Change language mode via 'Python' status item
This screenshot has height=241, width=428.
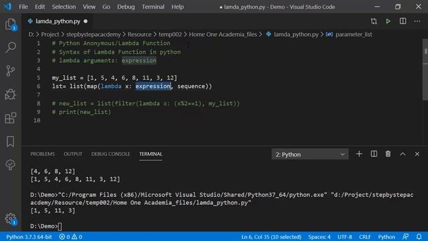[x=387, y=236]
